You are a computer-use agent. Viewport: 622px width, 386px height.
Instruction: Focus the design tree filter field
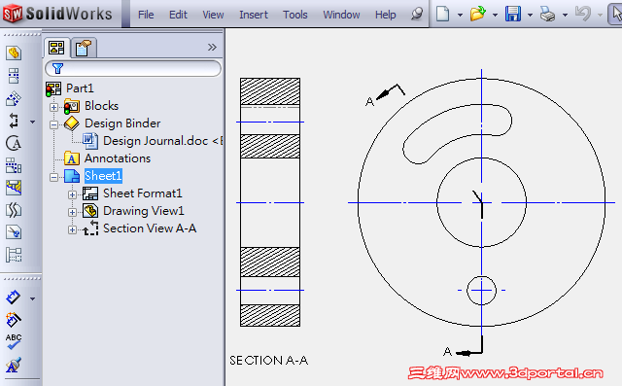coord(133,68)
